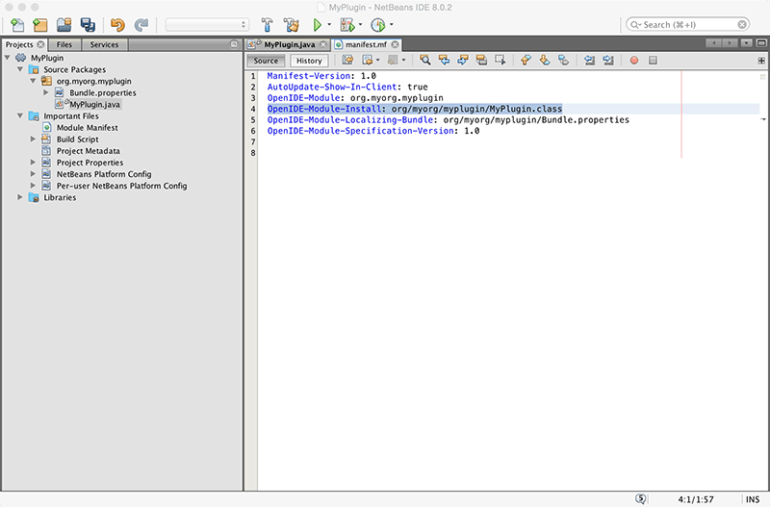Click the Shift Line Left icon
This screenshot has height=507, width=770.
[x=589, y=61]
